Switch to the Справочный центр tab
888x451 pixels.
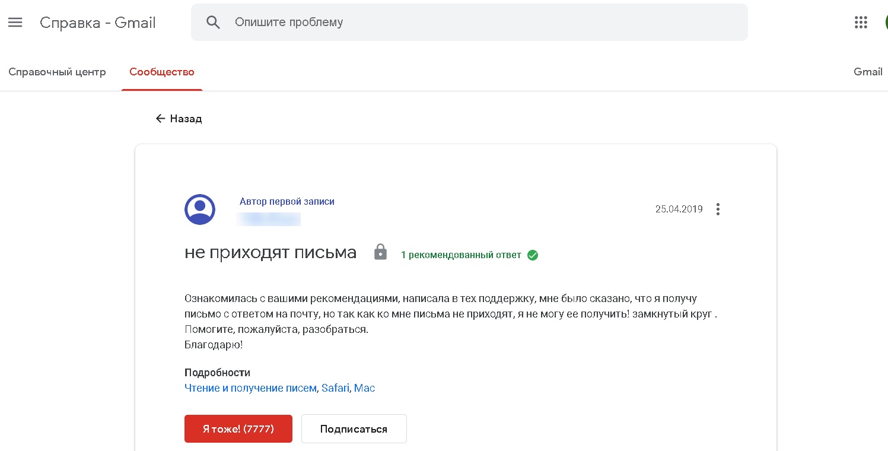pyautogui.click(x=57, y=72)
